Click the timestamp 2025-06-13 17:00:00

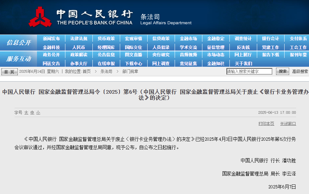(x=277, y=112)
